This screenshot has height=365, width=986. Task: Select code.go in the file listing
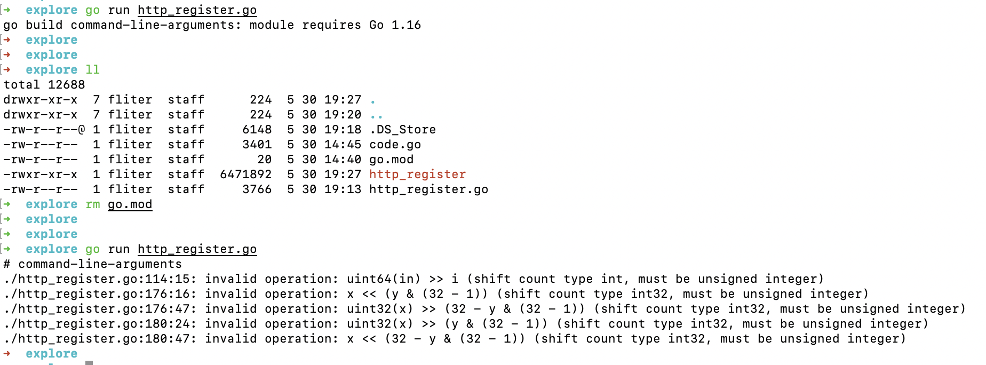tap(395, 145)
